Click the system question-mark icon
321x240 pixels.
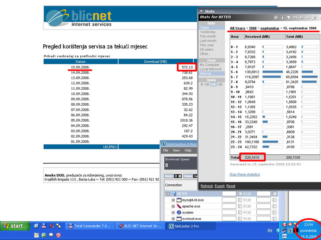click(179, 212)
